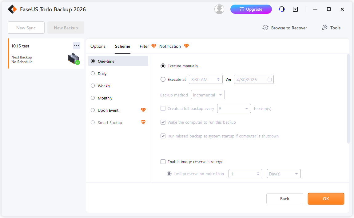Open the dropdown menu box icon
This screenshot has width=354, height=218.
295,9
